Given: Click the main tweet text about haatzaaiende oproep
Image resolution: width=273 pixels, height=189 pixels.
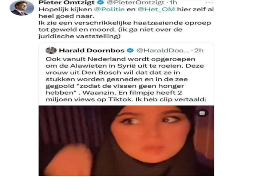Looking at the screenshot, I should [x=126, y=23].
